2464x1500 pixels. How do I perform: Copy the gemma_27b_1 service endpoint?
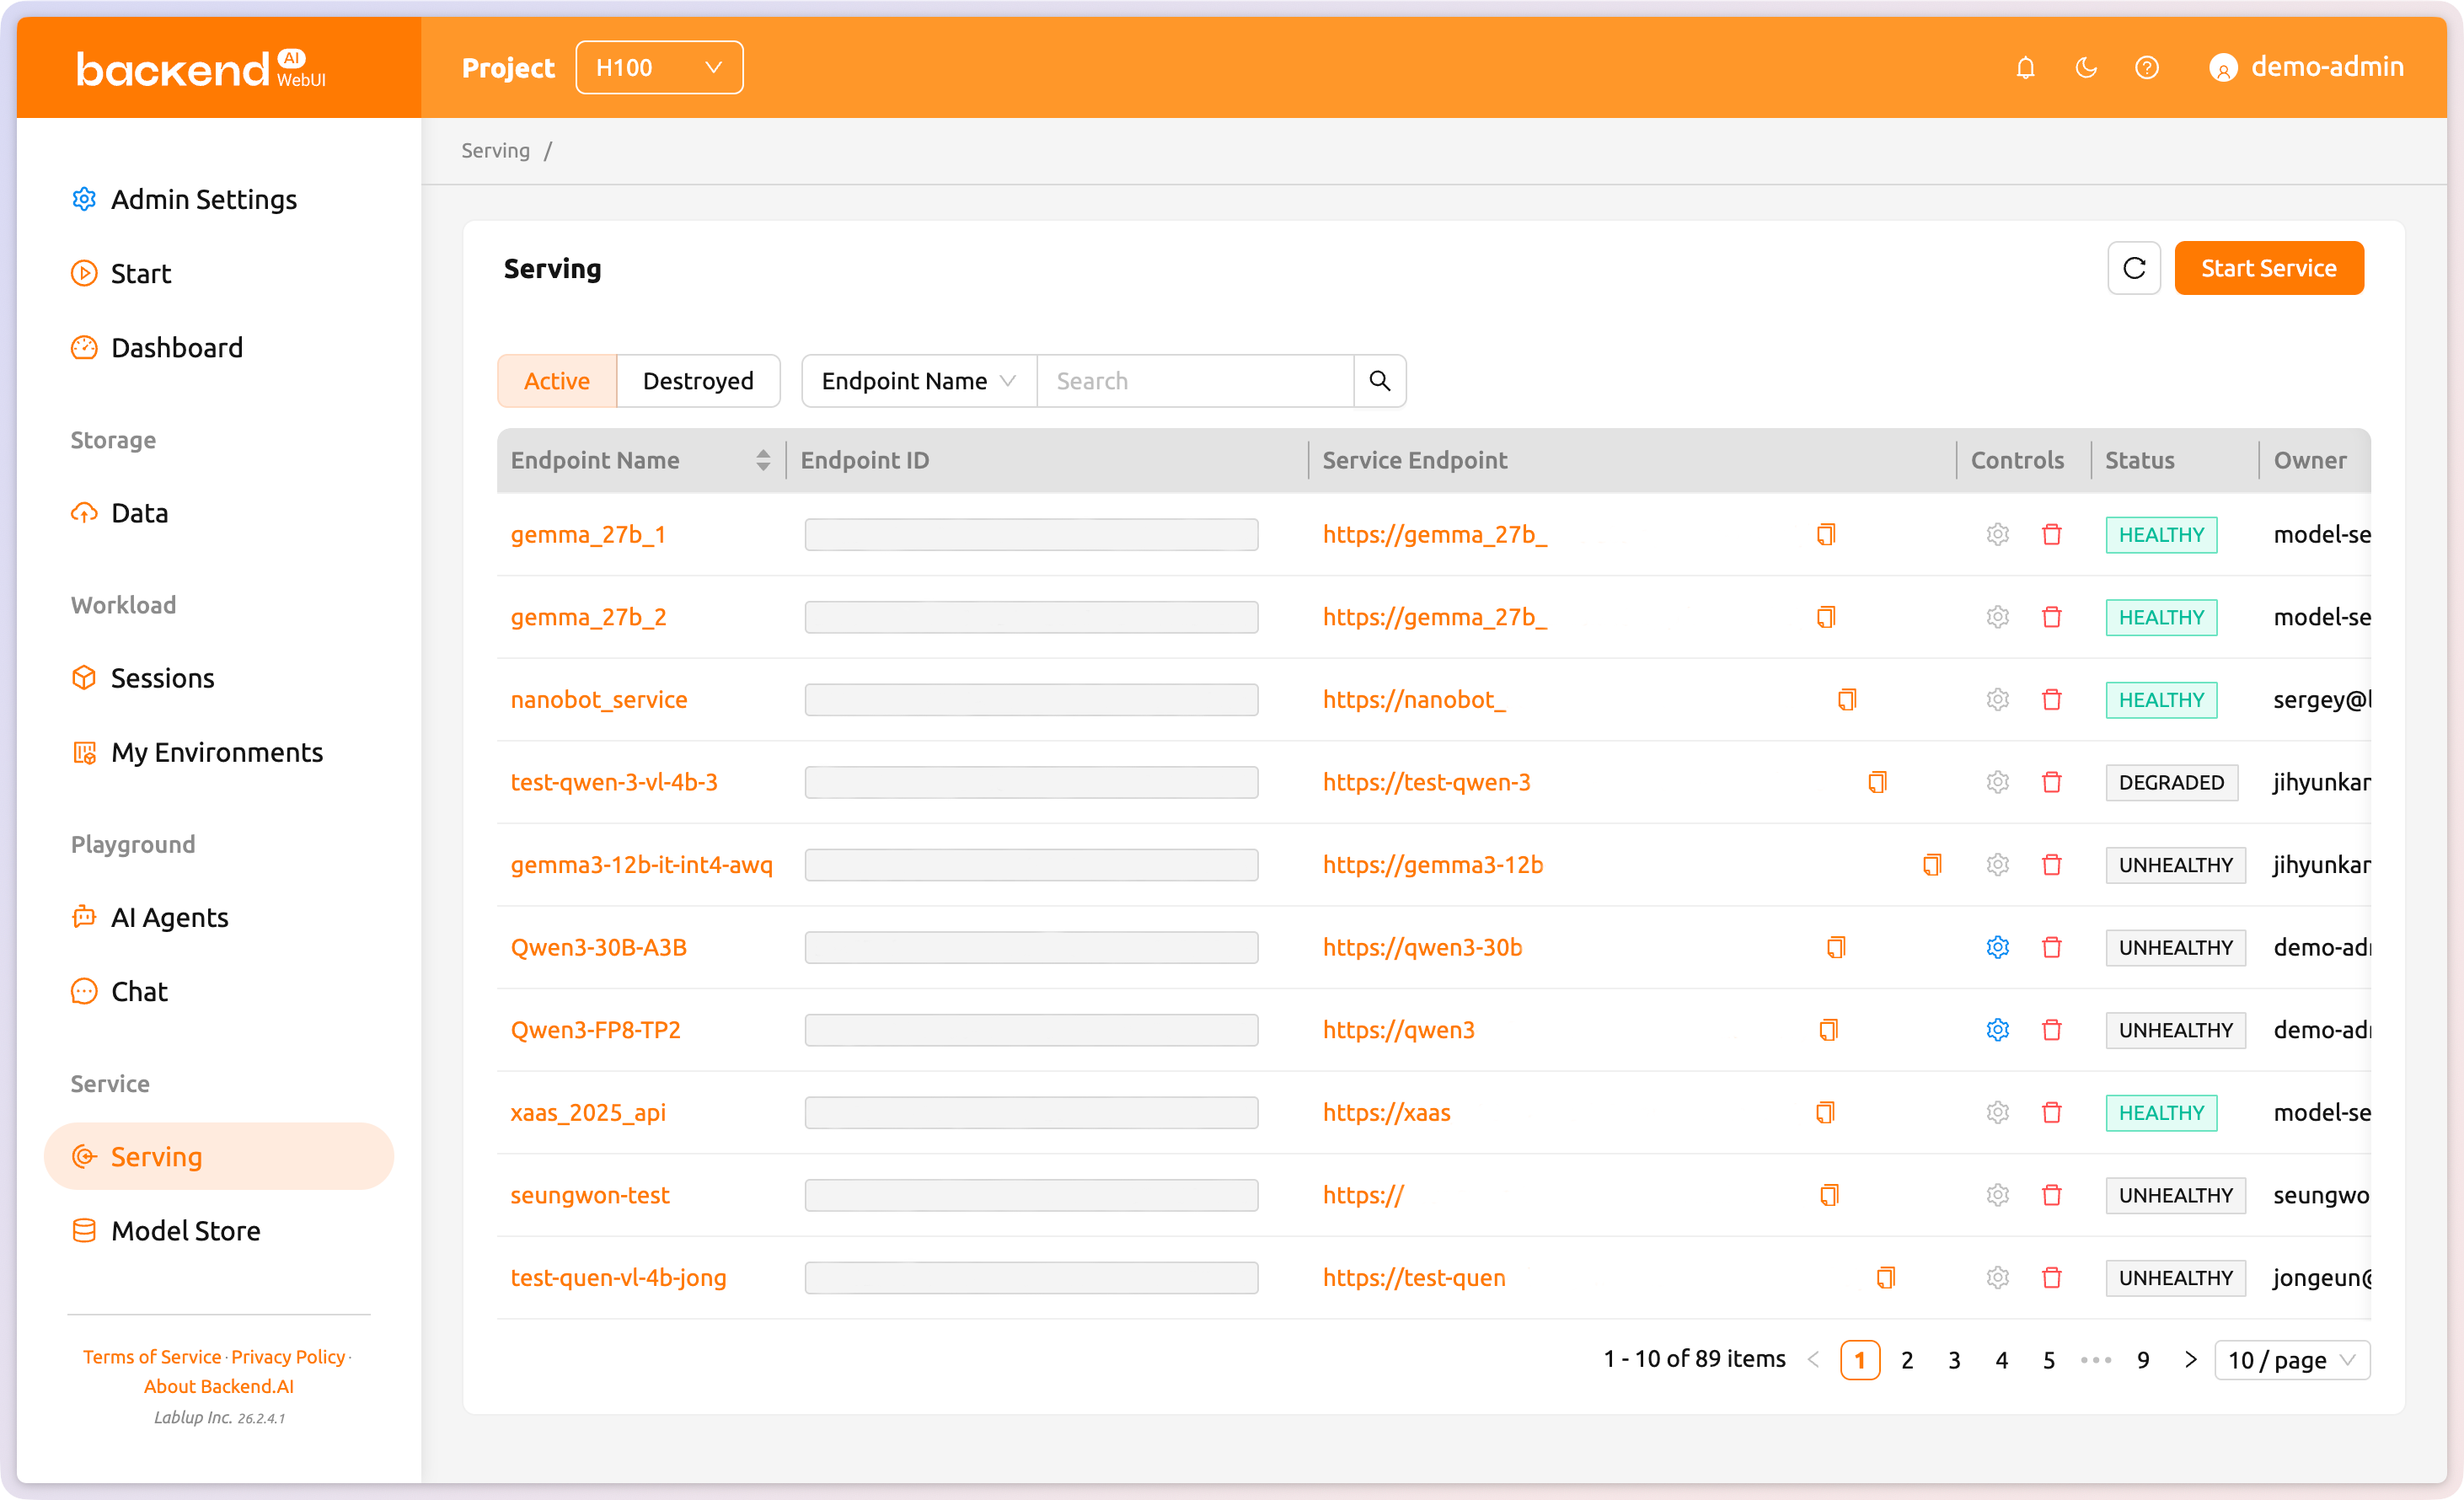point(1826,534)
